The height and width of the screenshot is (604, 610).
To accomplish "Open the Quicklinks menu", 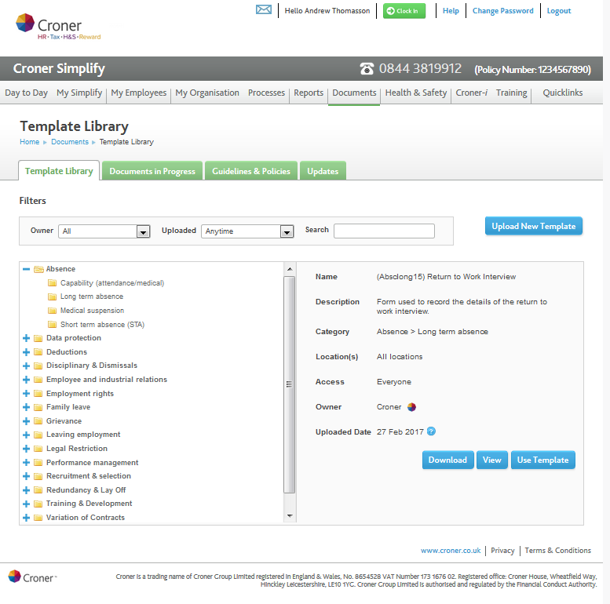I will (x=563, y=93).
